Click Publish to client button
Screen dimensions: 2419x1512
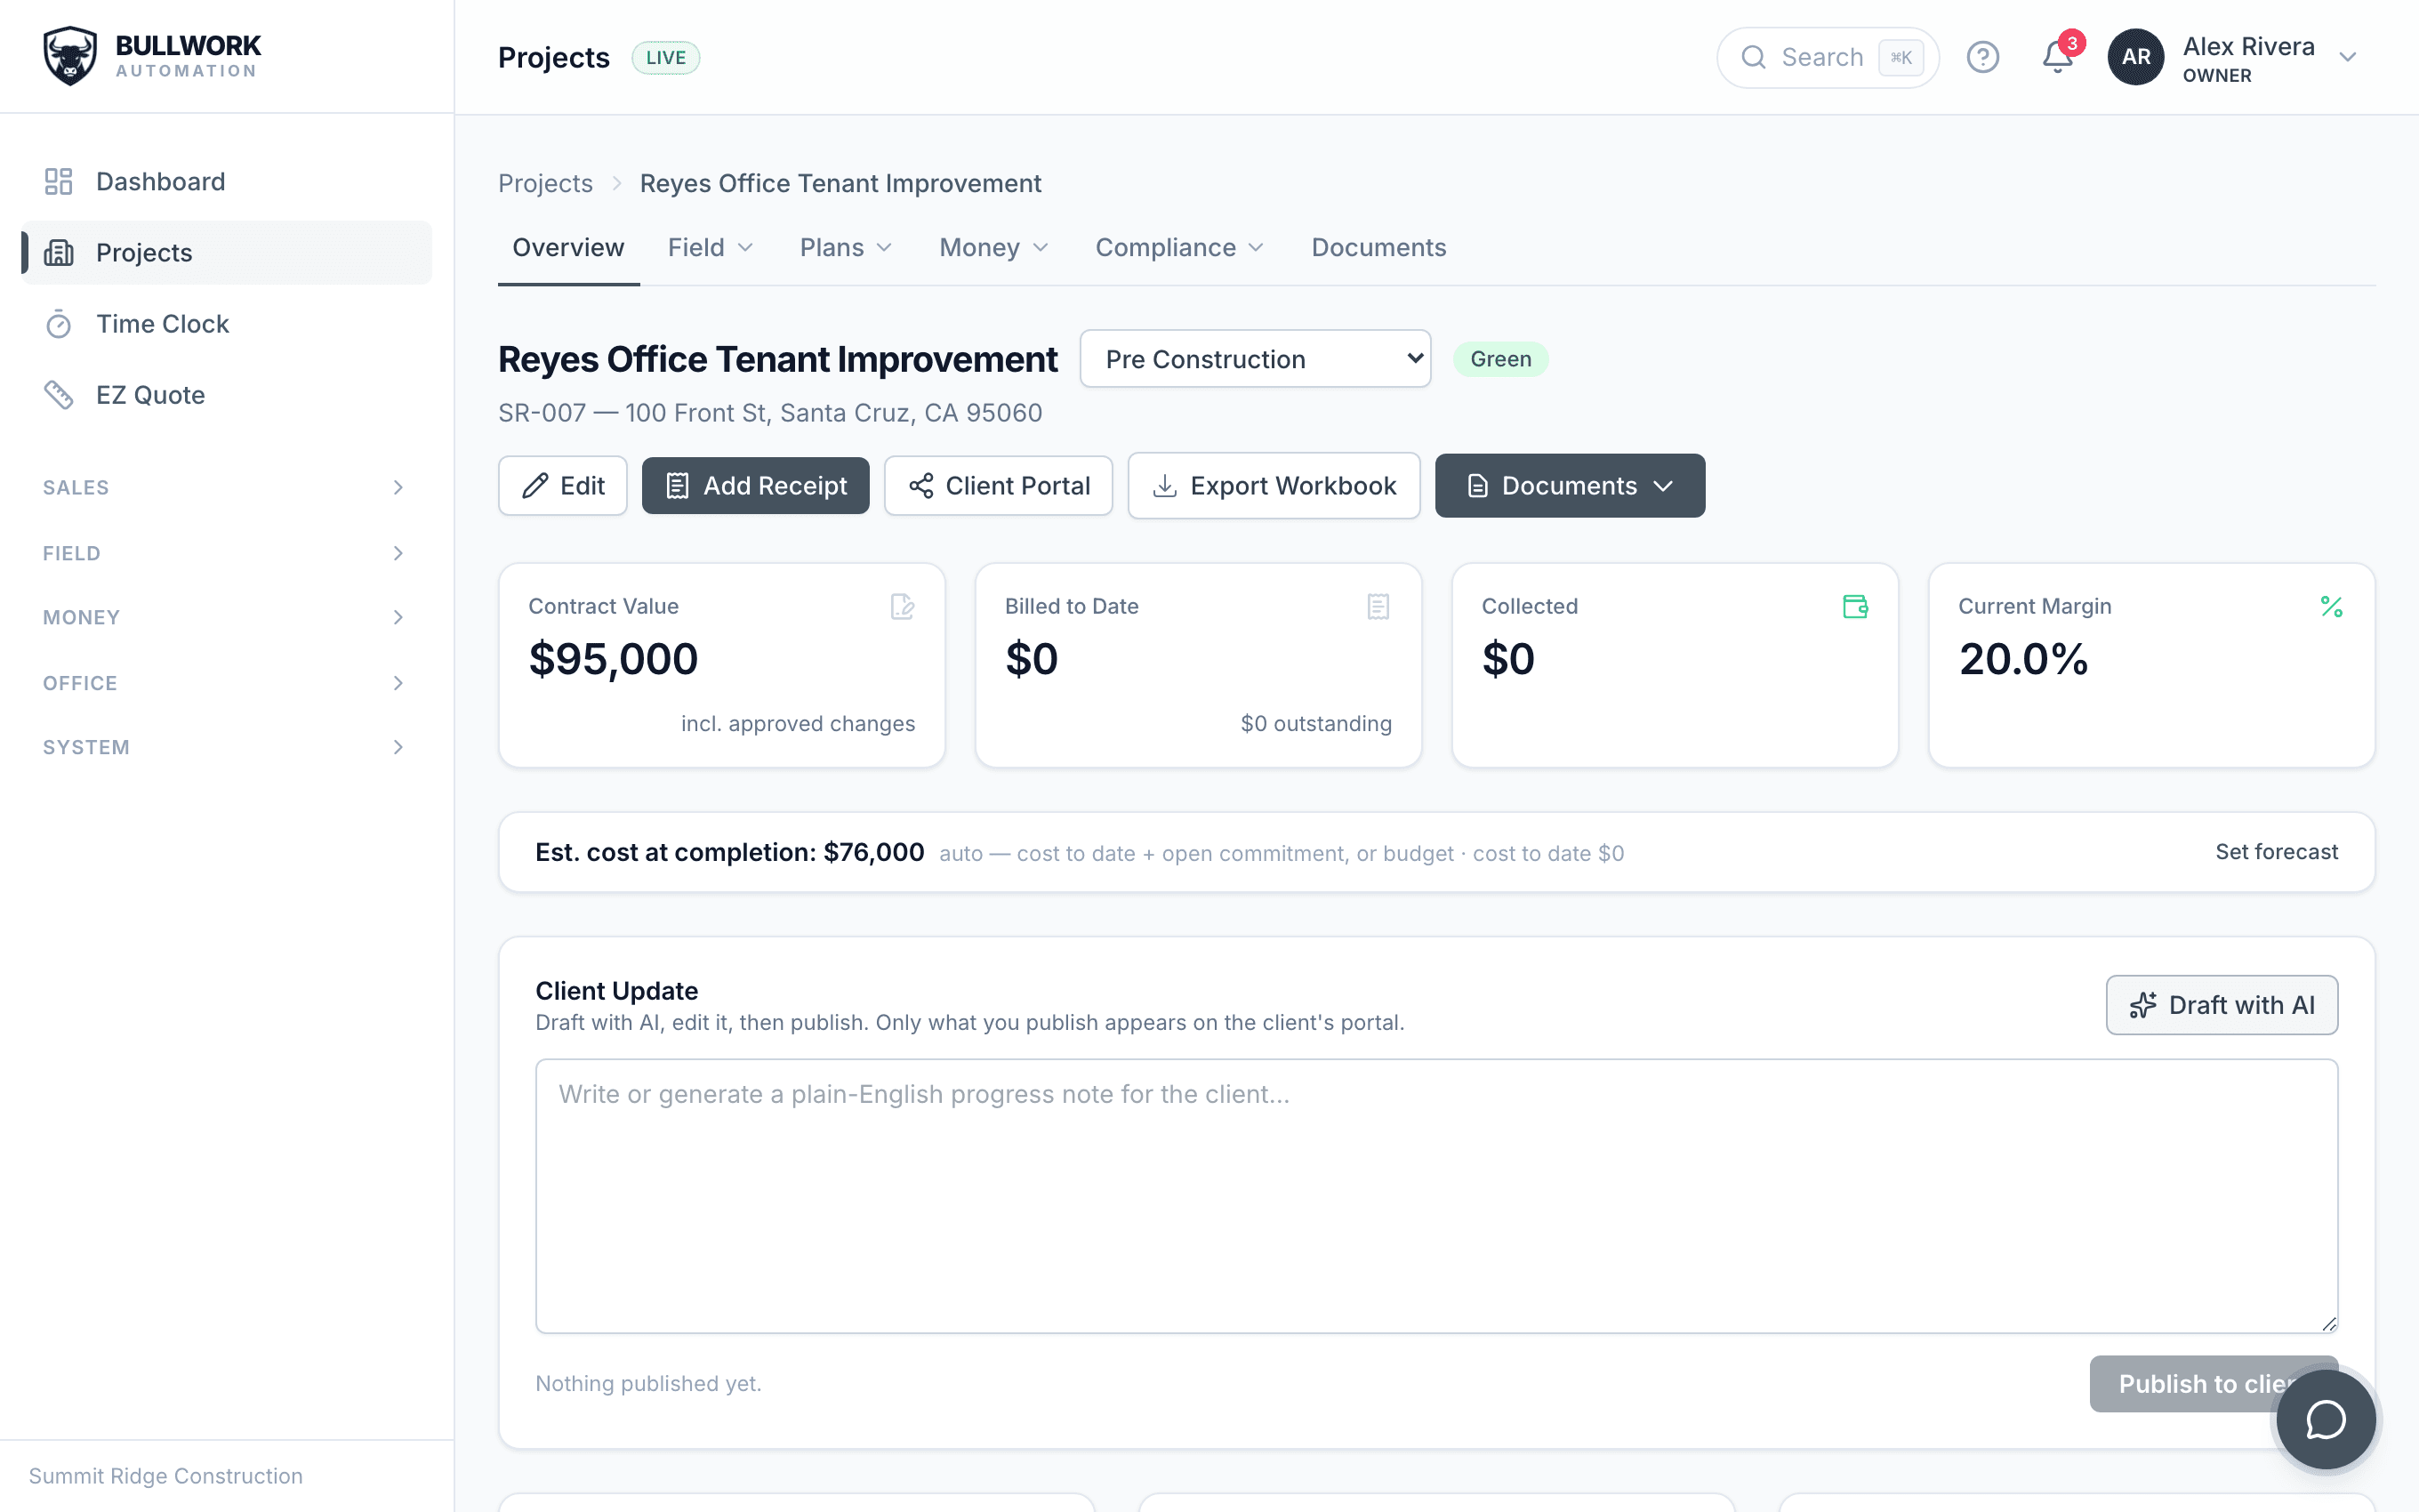point(2213,1384)
